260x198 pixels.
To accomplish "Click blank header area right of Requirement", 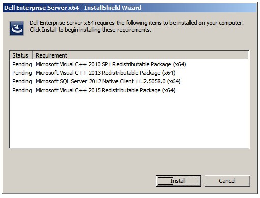I will coord(158,55).
